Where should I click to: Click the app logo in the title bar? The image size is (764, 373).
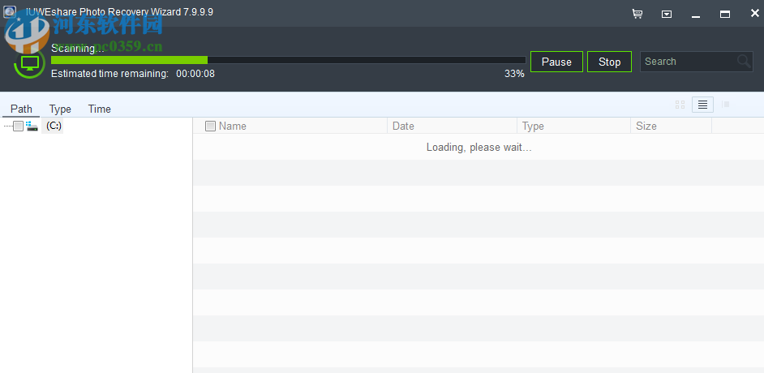click(9, 12)
